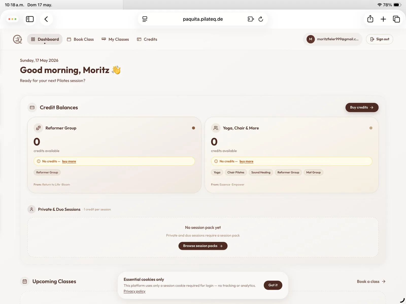Go back to the previous page
The image size is (406, 304).
(46, 19)
